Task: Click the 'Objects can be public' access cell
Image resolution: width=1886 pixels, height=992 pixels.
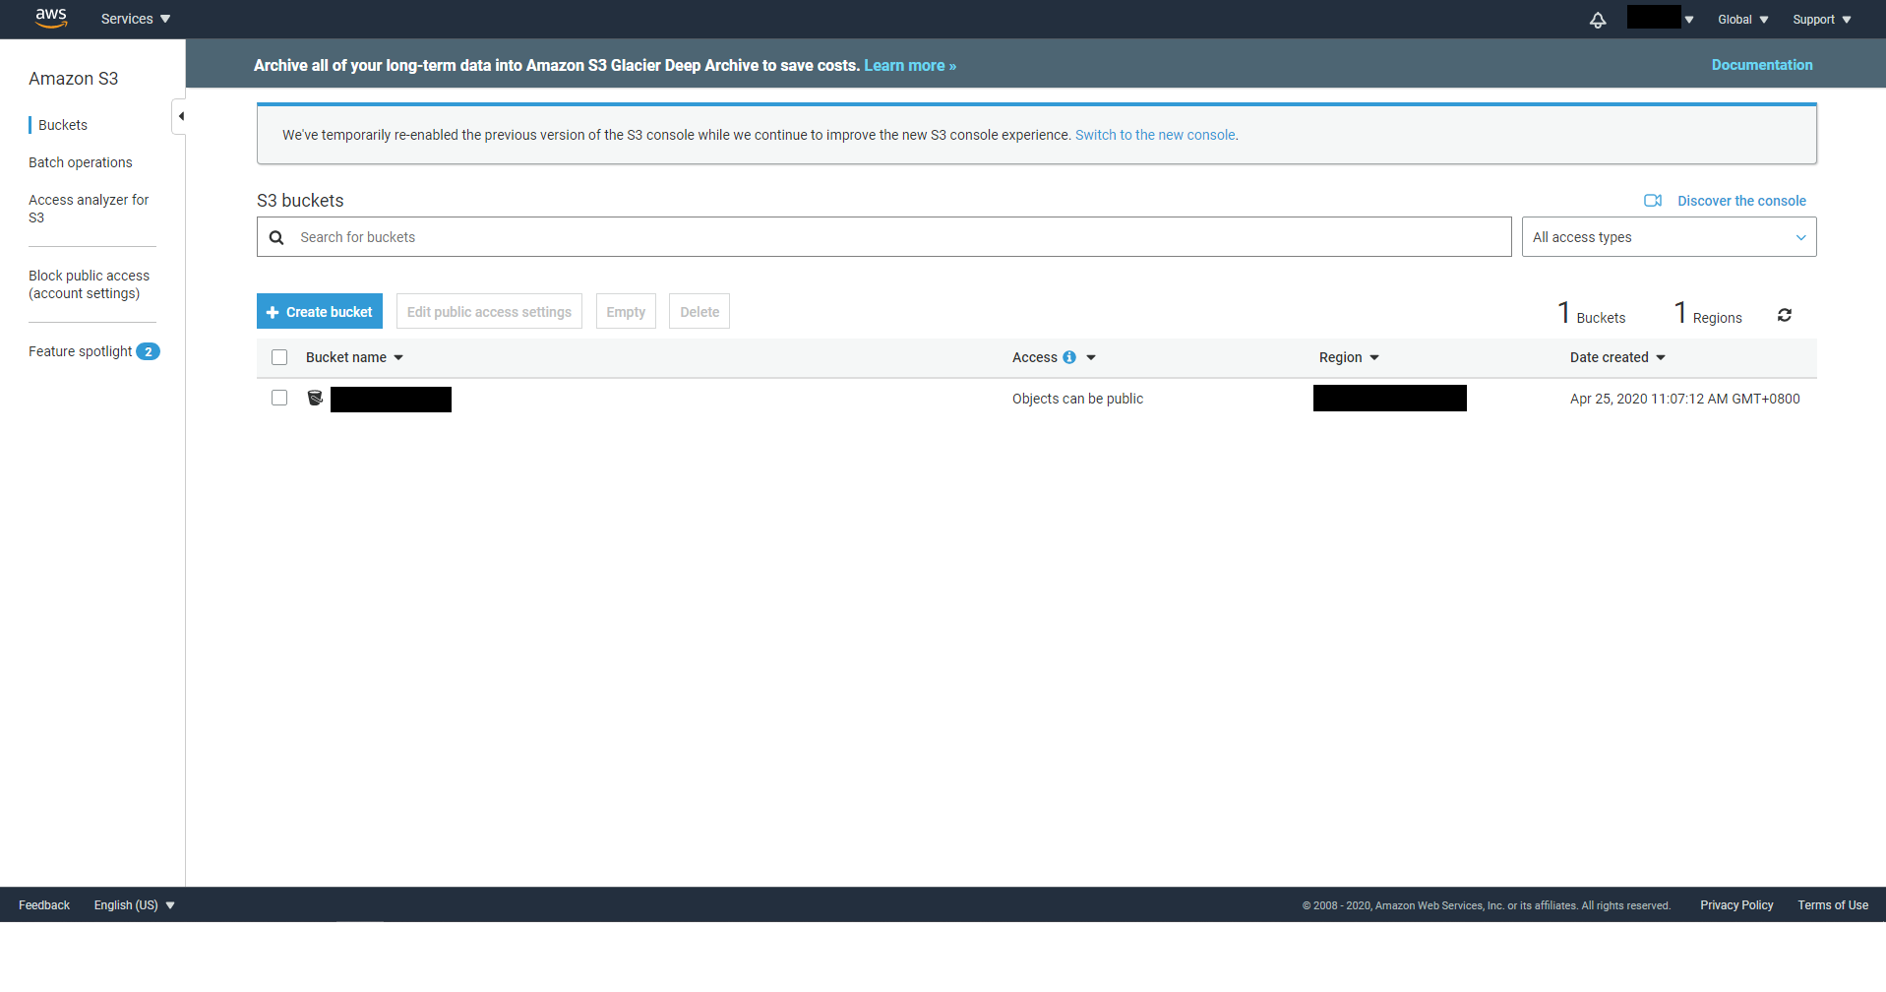Action: pos(1077,399)
